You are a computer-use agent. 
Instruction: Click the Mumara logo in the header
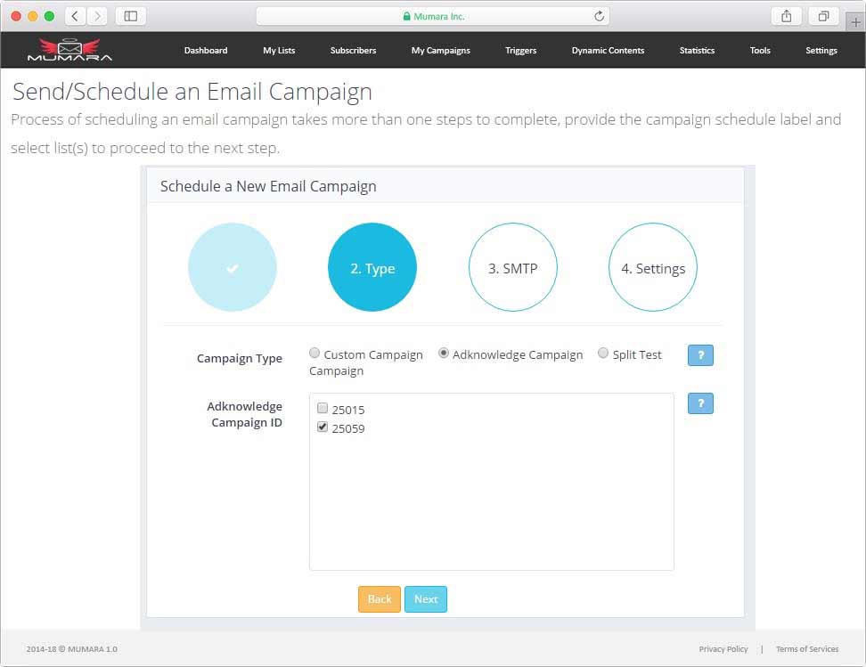(69, 50)
